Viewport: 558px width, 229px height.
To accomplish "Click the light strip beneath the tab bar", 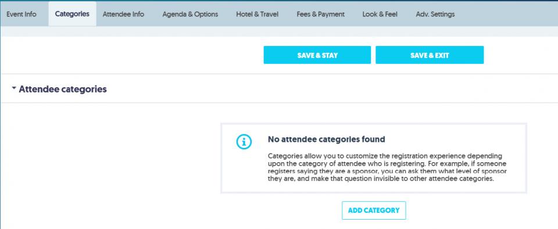I will [x=279, y=31].
